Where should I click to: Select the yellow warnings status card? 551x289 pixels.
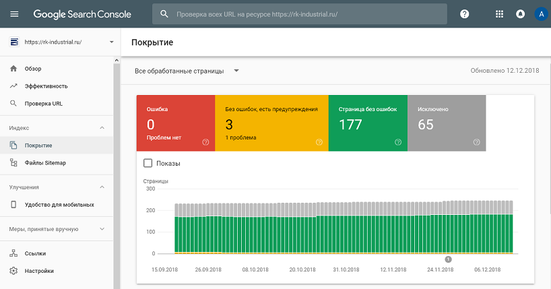[x=271, y=123]
